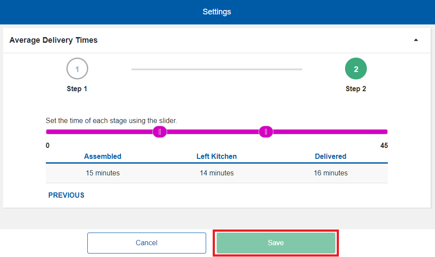This screenshot has height=257, width=435.
Task: Click the 15 minutes Assembled value
Action: (x=103, y=173)
